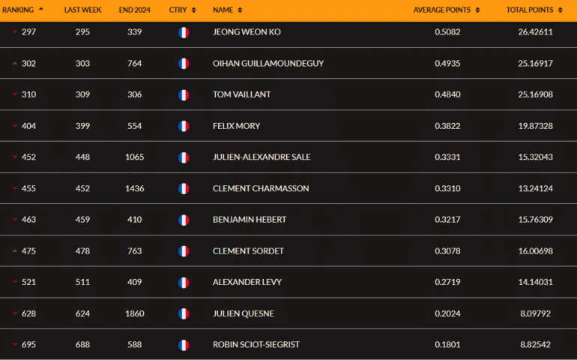This screenshot has width=577, height=360.
Task: Click the Clement Sordet table row
Action: coord(288,251)
